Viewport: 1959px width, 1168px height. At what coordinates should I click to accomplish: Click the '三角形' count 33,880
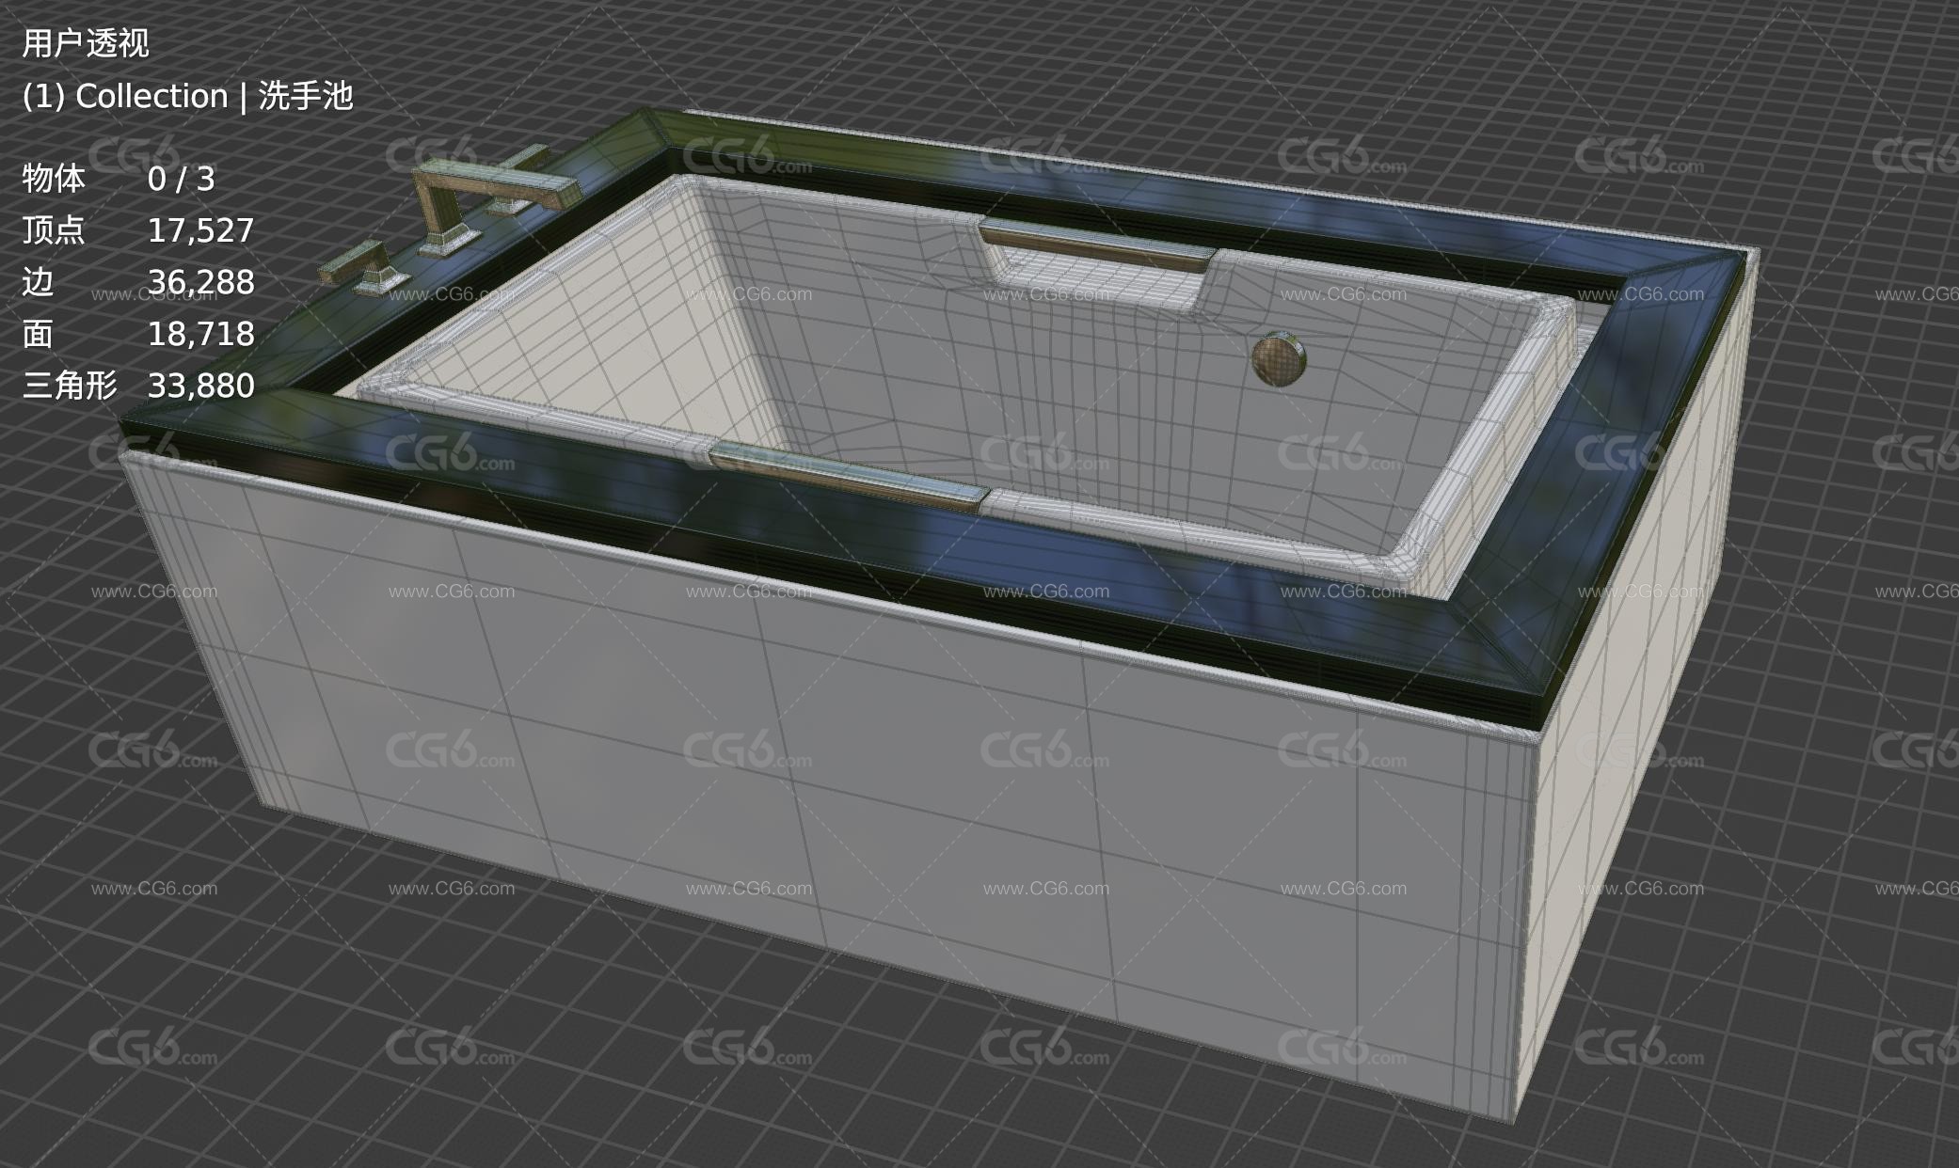click(200, 386)
